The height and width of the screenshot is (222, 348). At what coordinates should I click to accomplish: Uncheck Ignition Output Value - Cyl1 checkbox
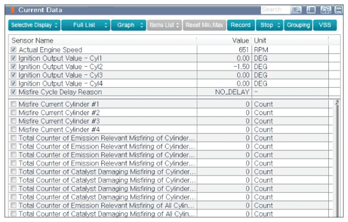coord(14,58)
